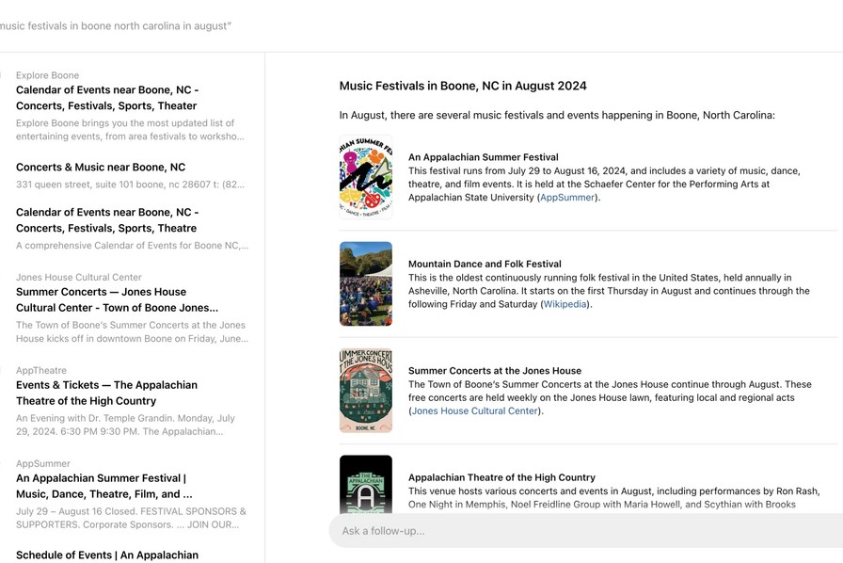The width and height of the screenshot is (843, 563).
Task: Click the Appalachian Theatre logo thumbnail
Action: [x=365, y=485]
